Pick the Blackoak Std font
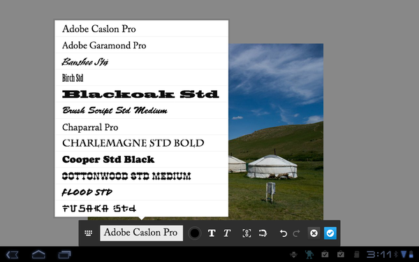Image resolution: width=419 pixels, height=262 pixels. coord(141,94)
